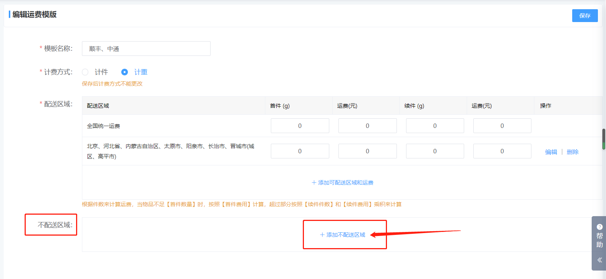Collapse the help sidebar with double chevron

tap(599, 260)
